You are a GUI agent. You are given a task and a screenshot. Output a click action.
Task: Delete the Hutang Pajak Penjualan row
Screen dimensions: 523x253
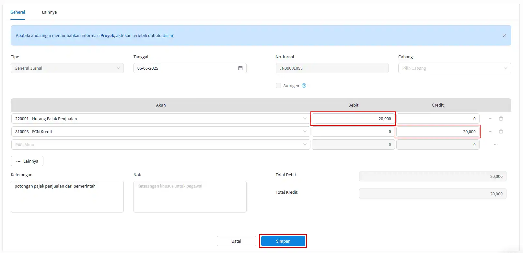(501, 119)
